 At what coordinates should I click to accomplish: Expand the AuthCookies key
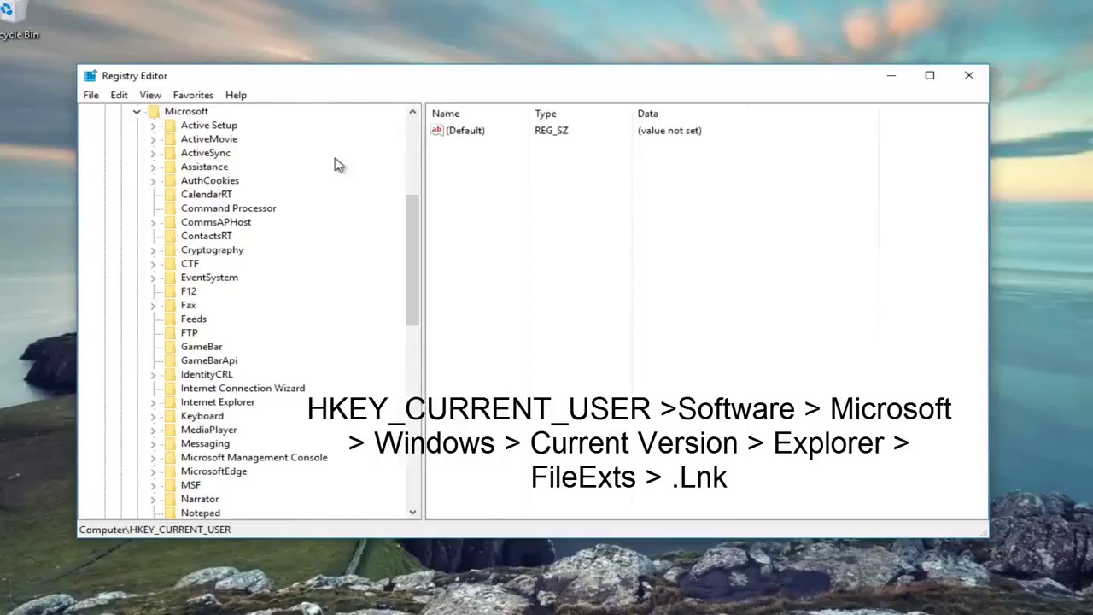[x=153, y=181]
